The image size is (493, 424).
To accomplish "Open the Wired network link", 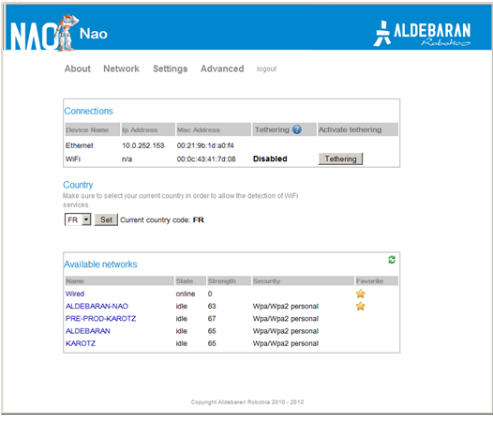I will tap(75, 294).
